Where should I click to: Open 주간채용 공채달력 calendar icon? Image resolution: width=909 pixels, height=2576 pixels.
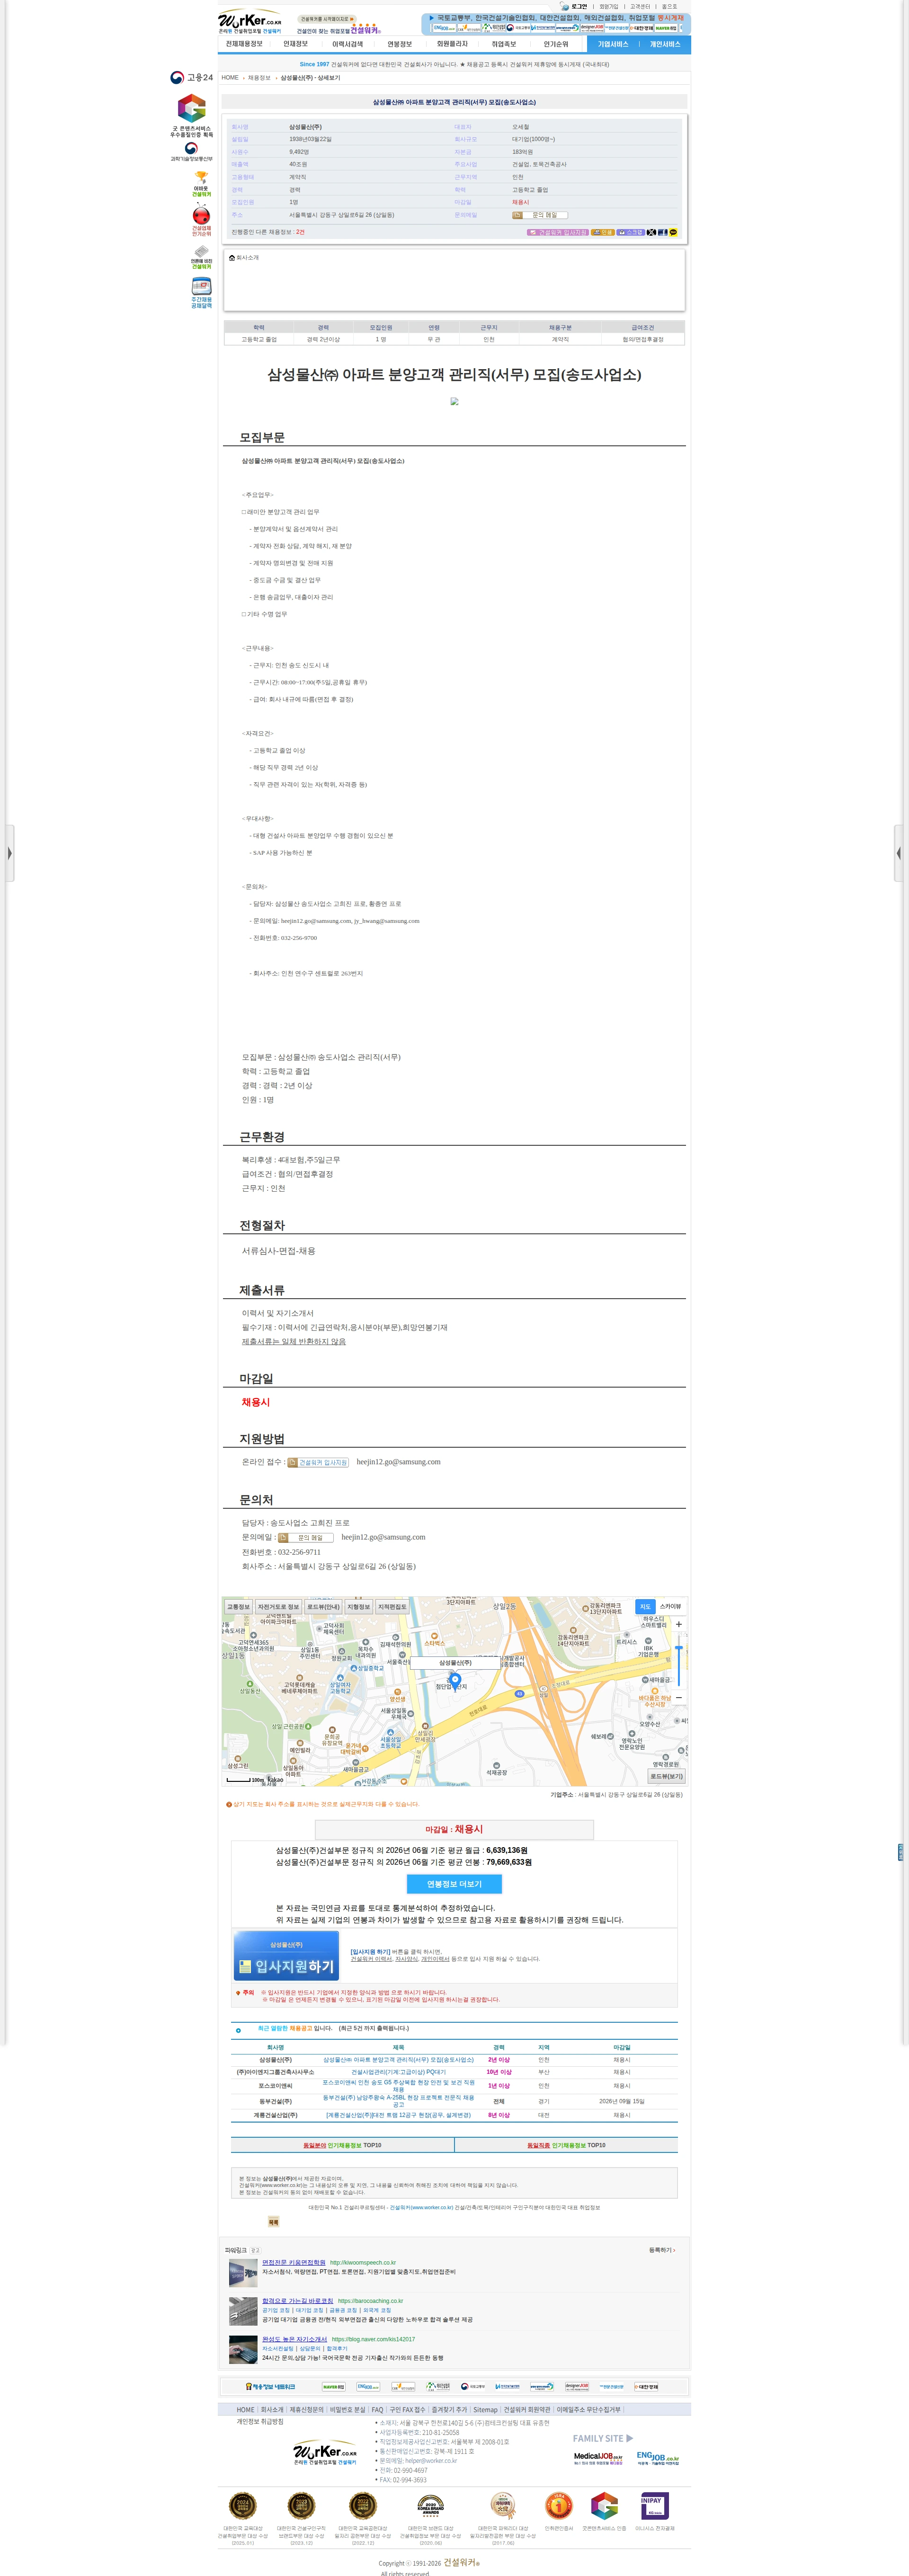201,293
